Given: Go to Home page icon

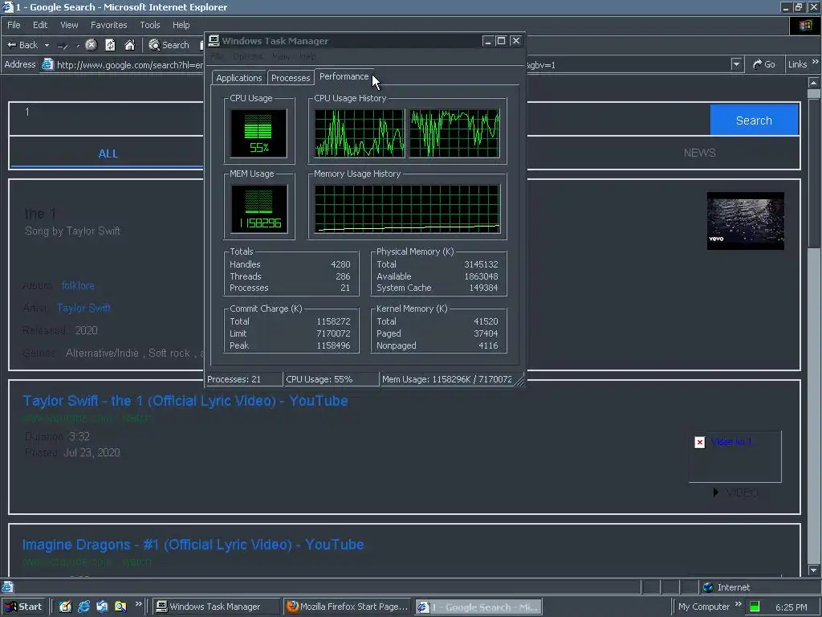Looking at the screenshot, I should pyautogui.click(x=129, y=45).
